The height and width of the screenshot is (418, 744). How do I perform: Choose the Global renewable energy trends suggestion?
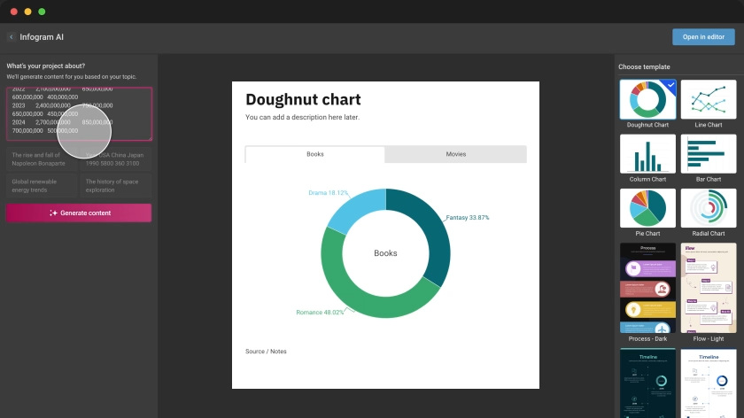[x=42, y=185]
